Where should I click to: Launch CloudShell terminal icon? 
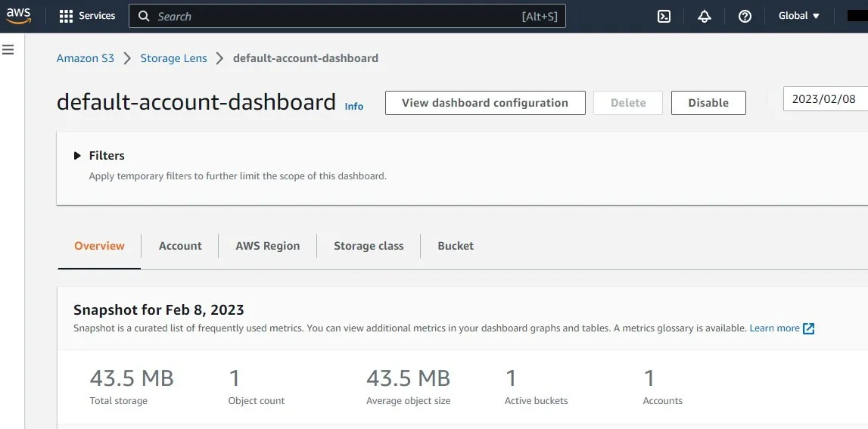point(664,16)
